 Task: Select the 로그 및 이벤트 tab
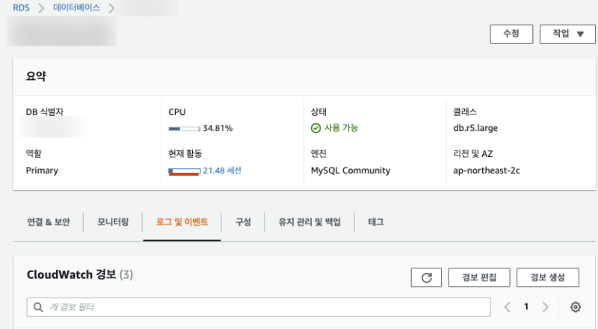point(182,222)
